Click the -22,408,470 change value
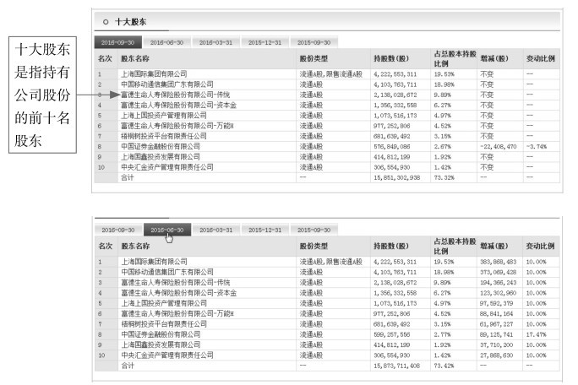Viewport: 578px width, 385px height. [498, 146]
